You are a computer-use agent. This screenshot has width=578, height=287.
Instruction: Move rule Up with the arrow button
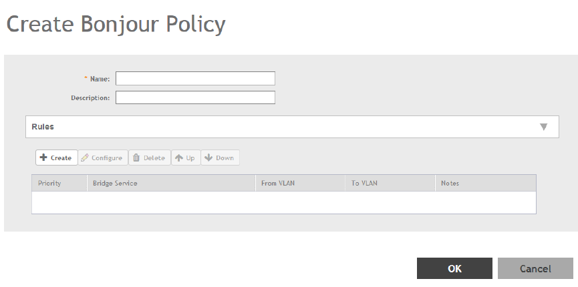coord(186,158)
